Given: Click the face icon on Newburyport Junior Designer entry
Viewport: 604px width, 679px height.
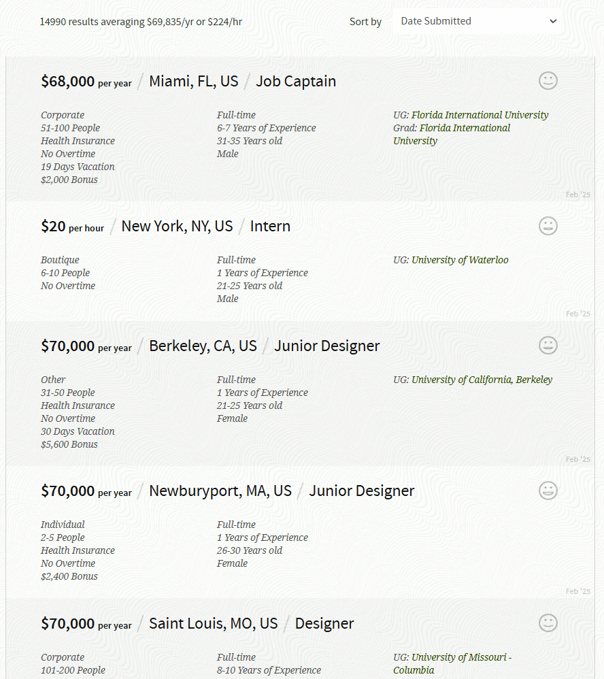Looking at the screenshot, I should pos(548,491).
